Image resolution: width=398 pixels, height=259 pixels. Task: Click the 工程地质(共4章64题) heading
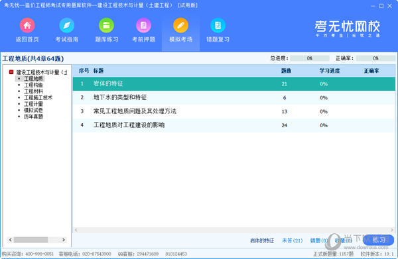tap(33, 58)
